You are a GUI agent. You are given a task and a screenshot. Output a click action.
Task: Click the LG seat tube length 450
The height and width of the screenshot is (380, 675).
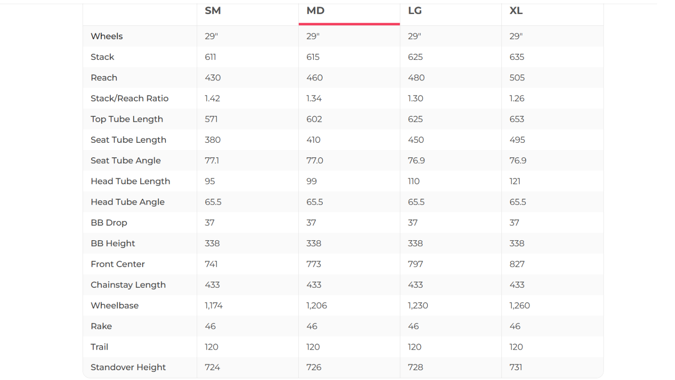tap(416, 140)
